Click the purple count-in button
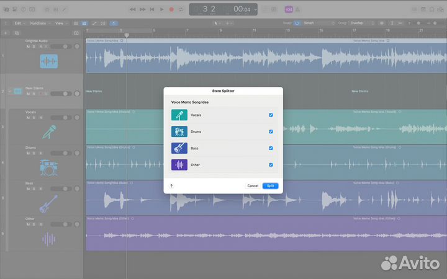Screen dimensions: 447x279 [289, 9]
